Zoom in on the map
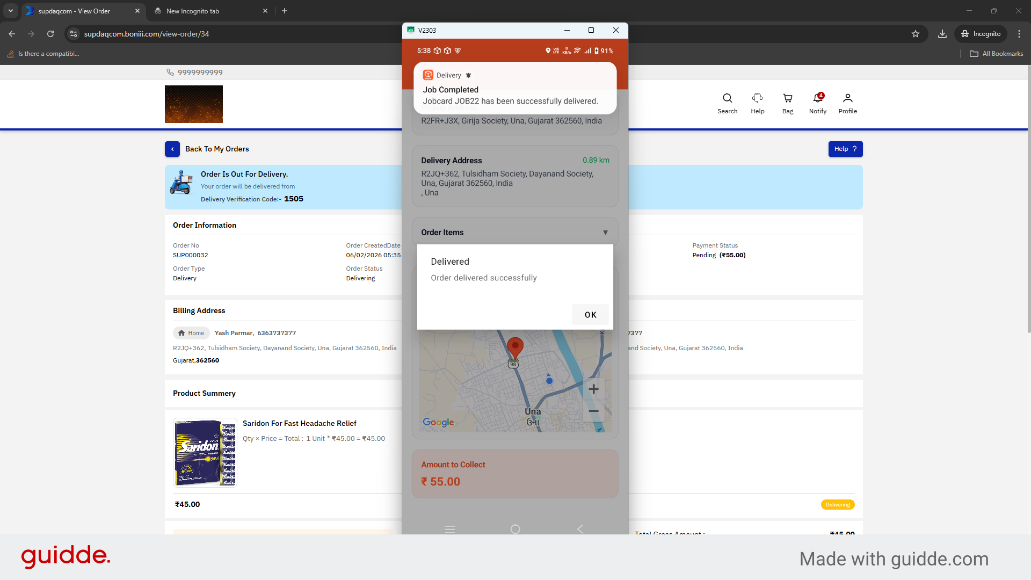 coord(593,389)
